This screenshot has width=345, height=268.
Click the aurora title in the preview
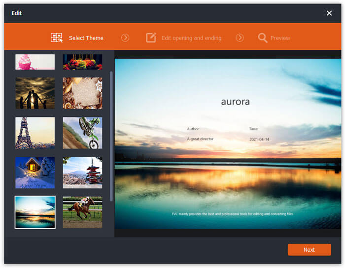point(235,102)
